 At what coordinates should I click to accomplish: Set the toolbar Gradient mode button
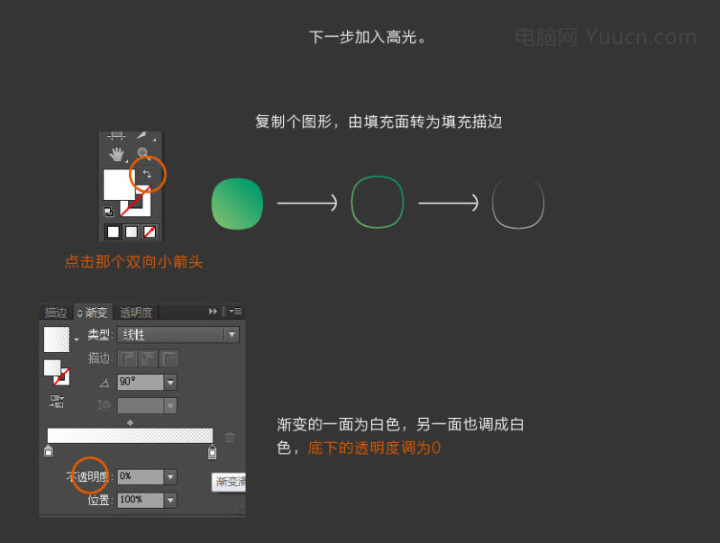pyautogui.click(x=132, y=231)
